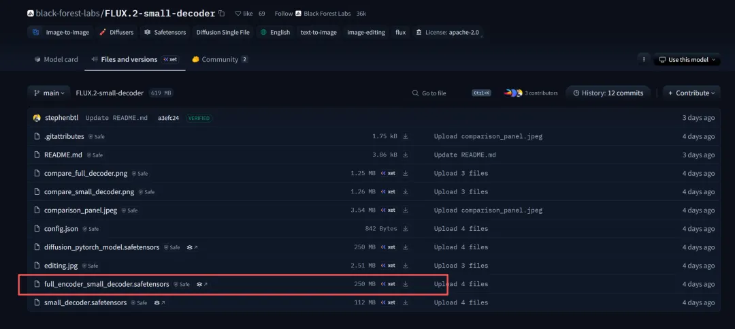Image resolution: width=735 pixels, height=329 pixels.
Task: Download compare_small_decoder.png via download icon
Action: click(406, 191)
